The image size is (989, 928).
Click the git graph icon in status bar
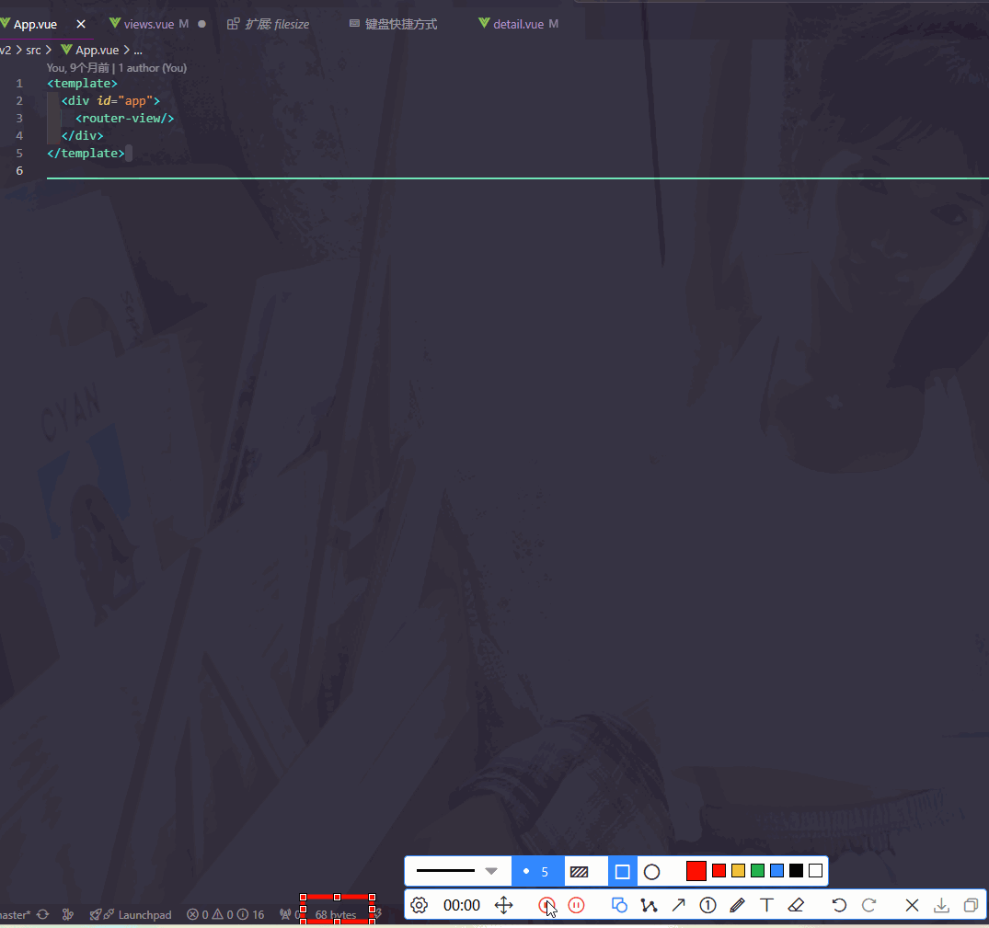pos(68,914)
